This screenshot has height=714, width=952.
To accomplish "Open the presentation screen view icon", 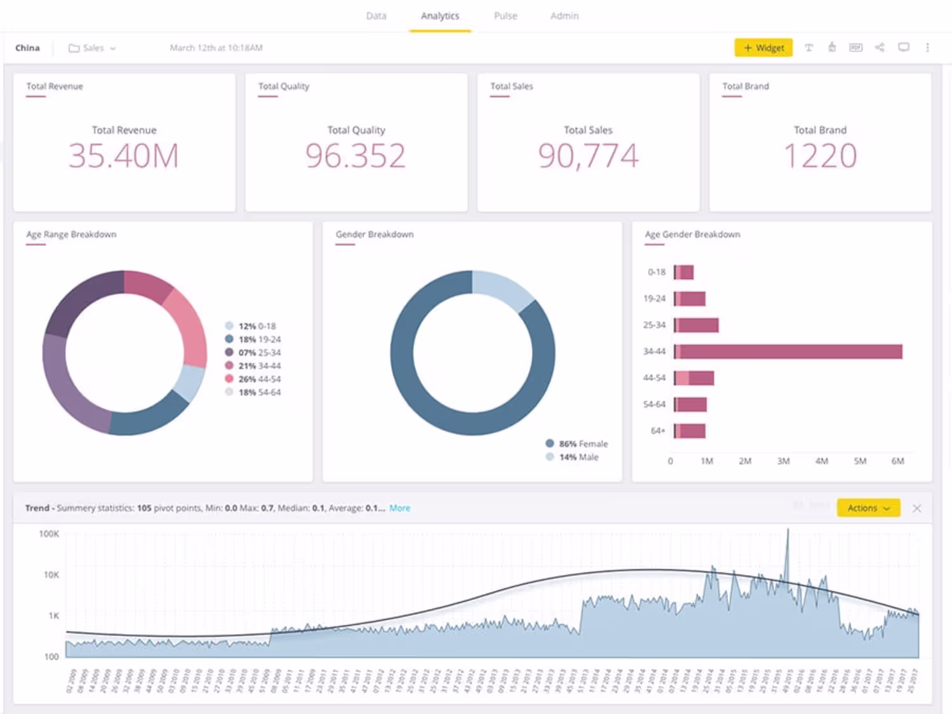I will [x=903, y=48].
